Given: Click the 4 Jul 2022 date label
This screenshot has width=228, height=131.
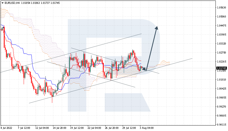Looking at the screenshot, I should [x=6, y=128].
